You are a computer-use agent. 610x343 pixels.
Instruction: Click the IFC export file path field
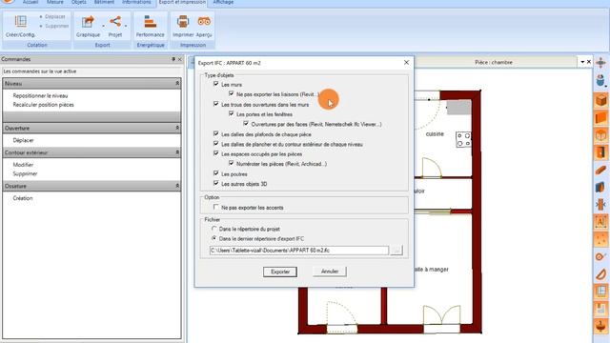298,251
